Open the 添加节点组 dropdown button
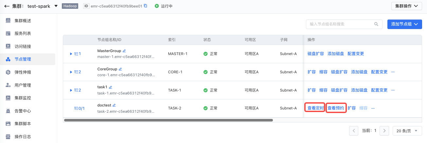427x143 pixels. click(x=404, y=24)
